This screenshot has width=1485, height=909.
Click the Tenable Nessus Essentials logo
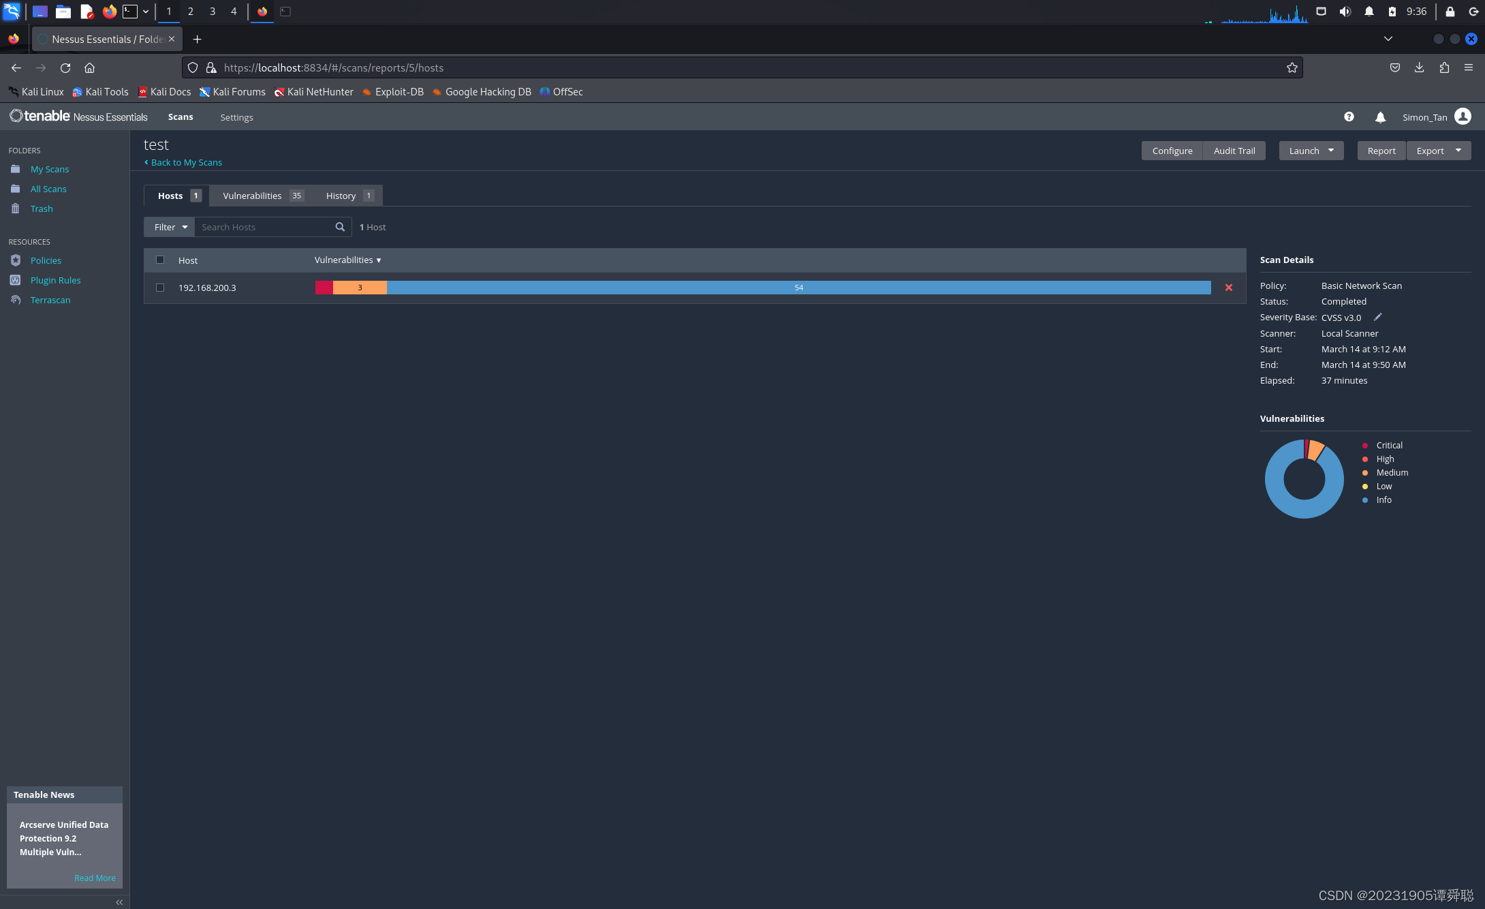[x=78, y=117]
